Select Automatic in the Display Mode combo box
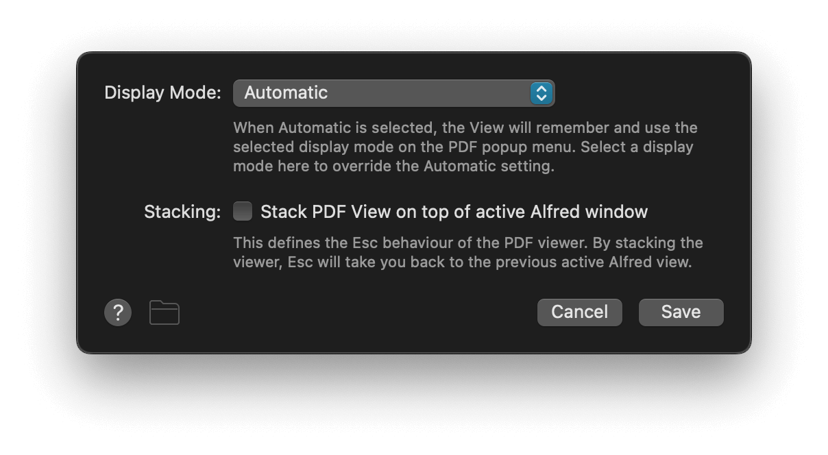This screenshot has height=455, width=828. point(394,93)
